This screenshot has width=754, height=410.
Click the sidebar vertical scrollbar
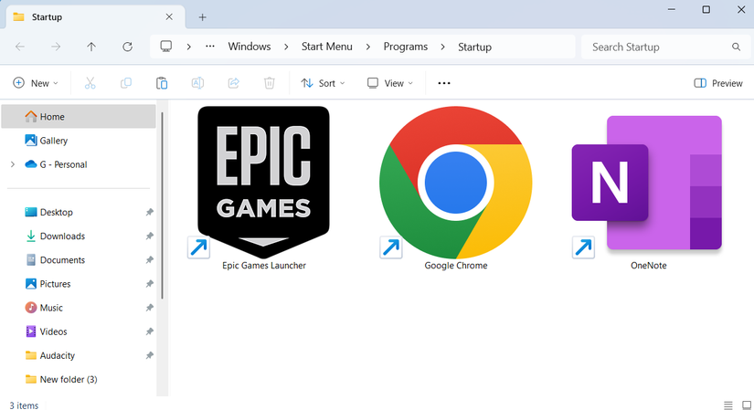[162, 205]
